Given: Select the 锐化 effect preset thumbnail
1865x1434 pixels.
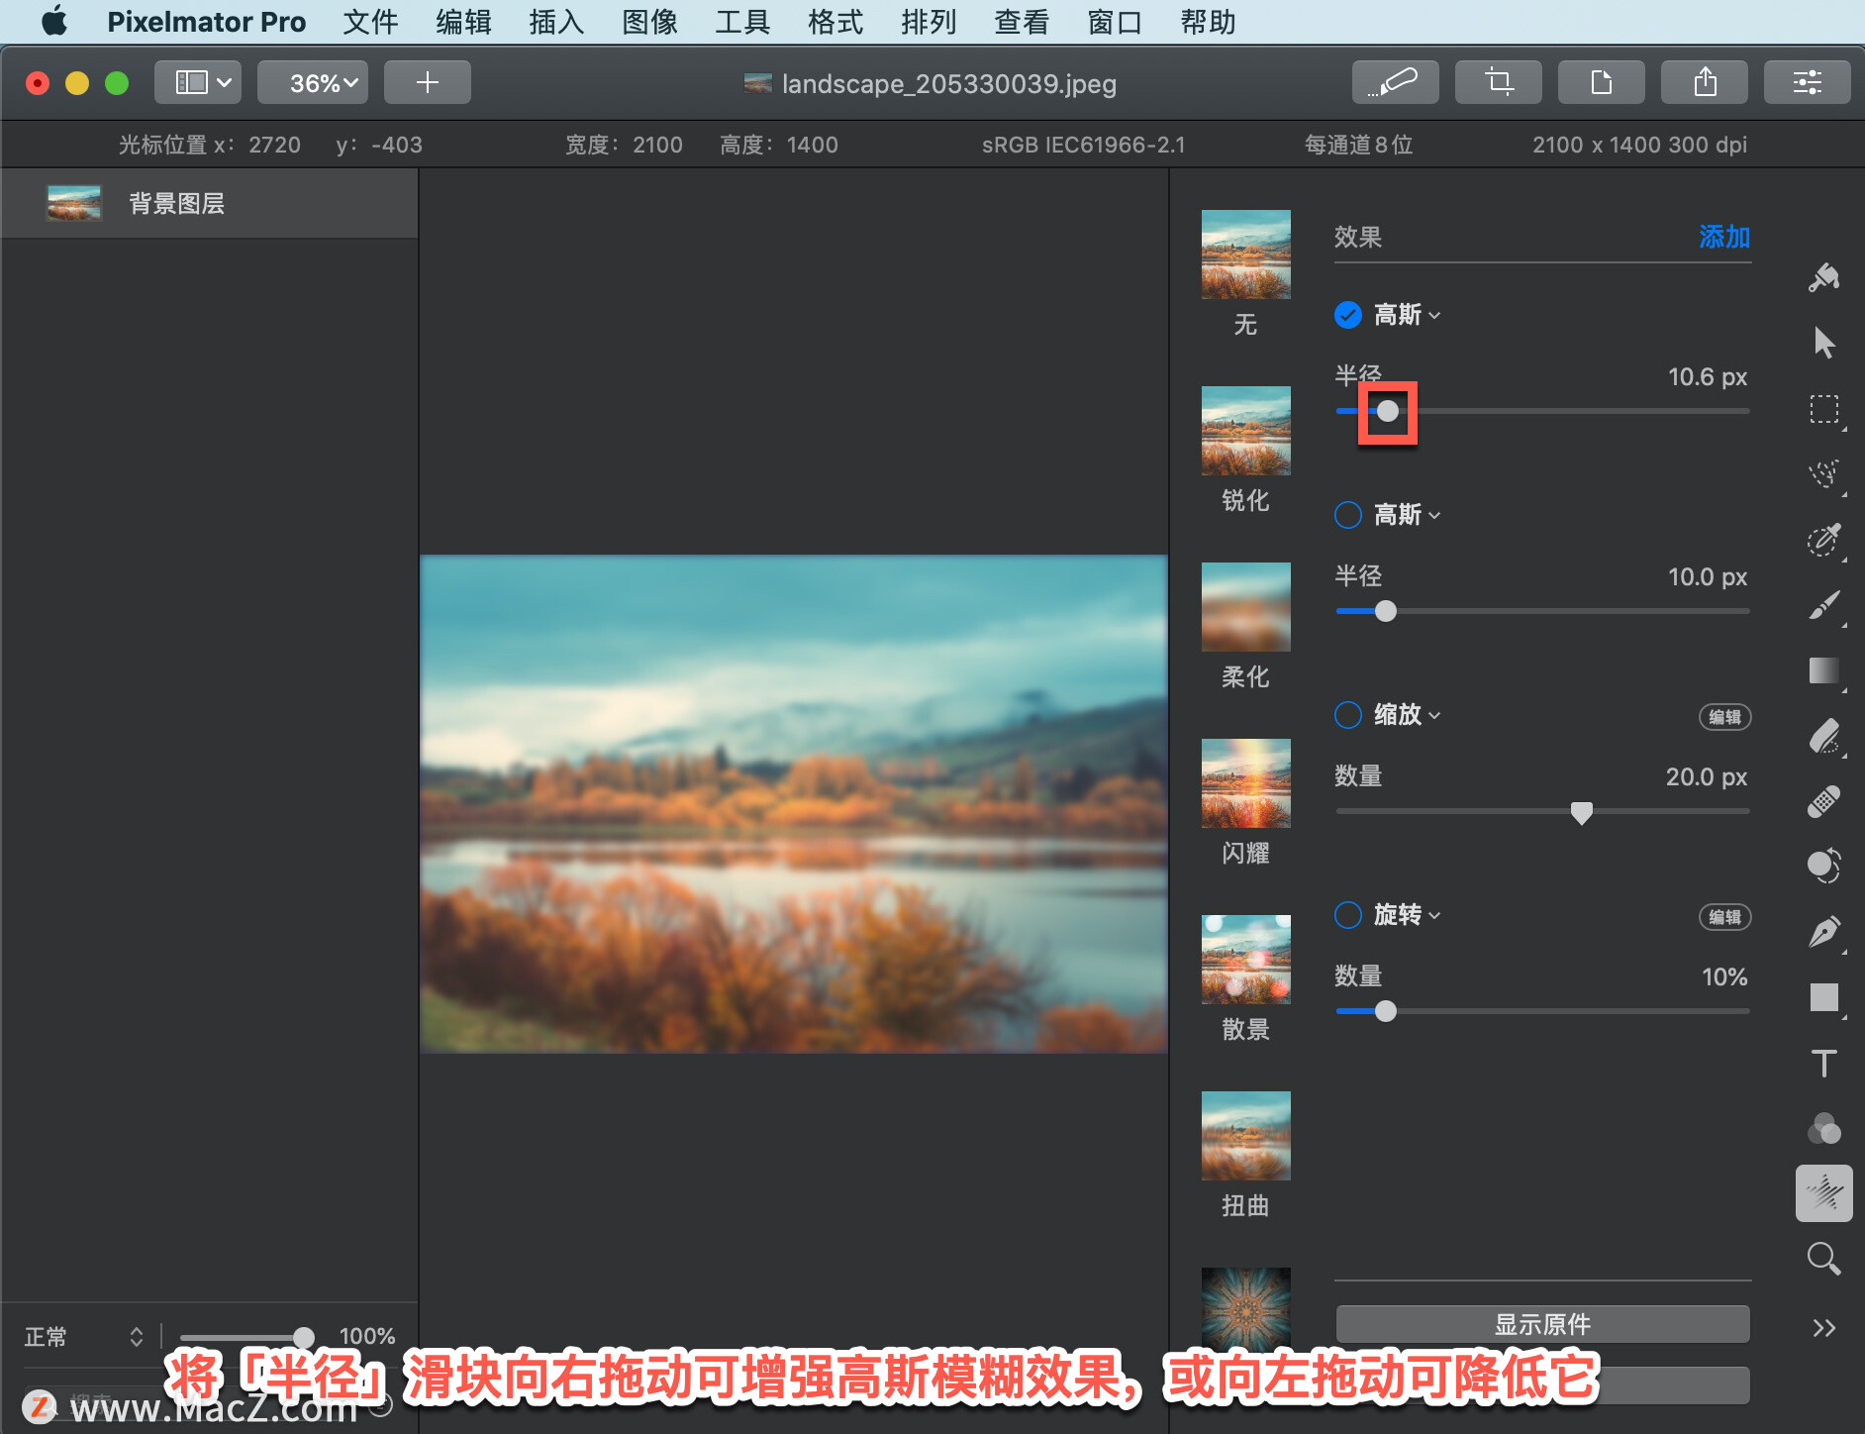Looking at the screenshot, I should click(x=1245, y=431).
